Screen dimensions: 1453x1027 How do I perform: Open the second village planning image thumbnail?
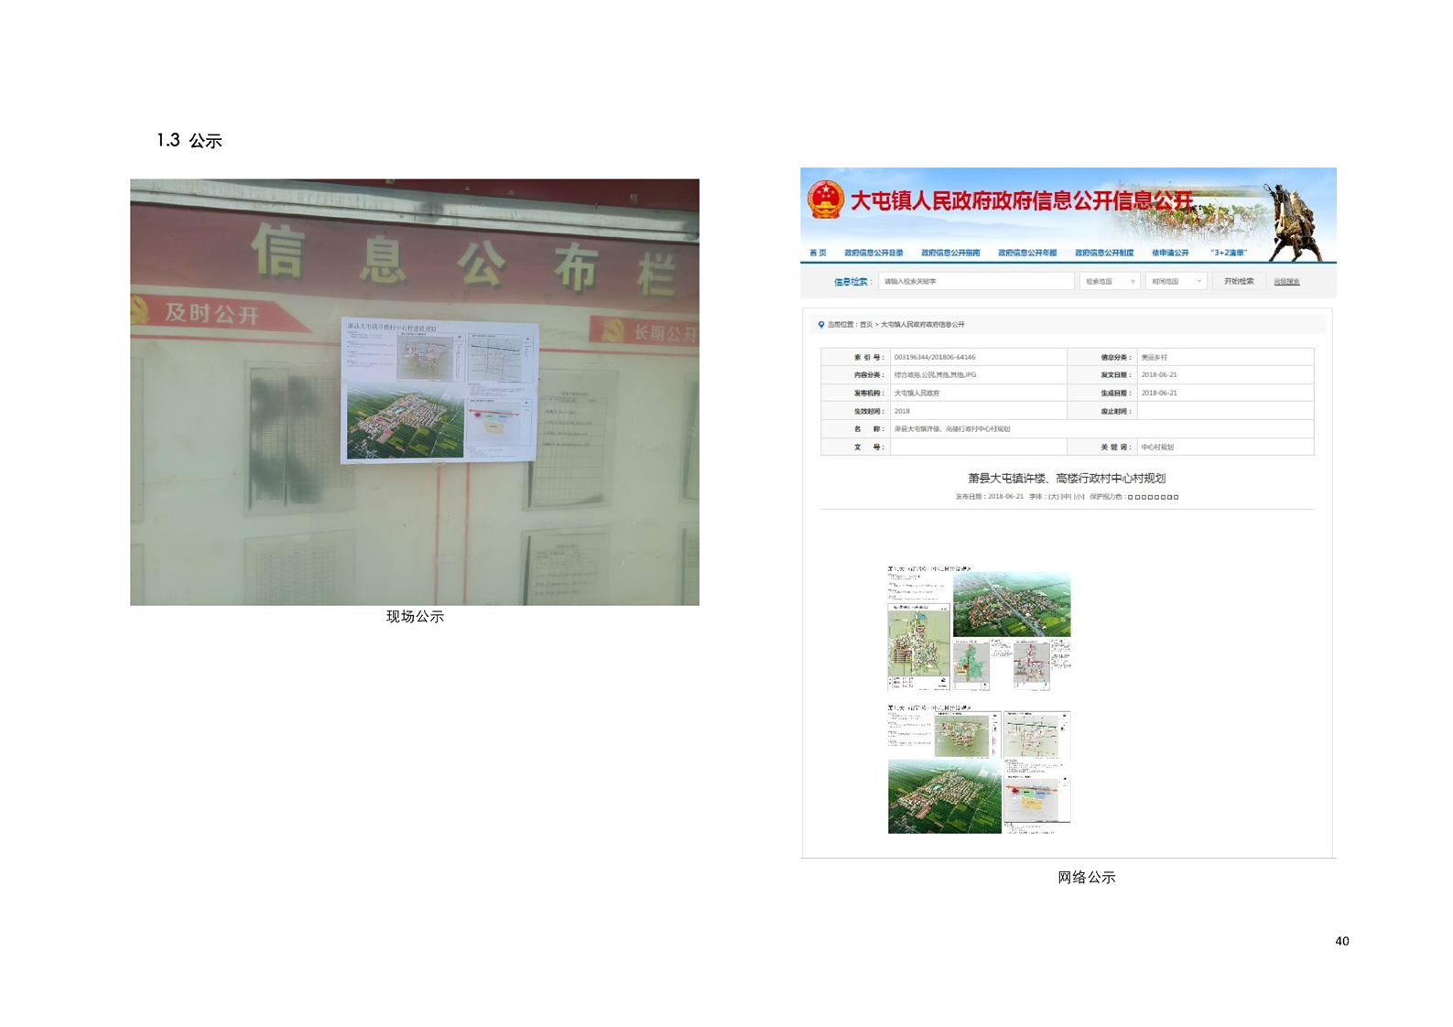click(978, 769)
